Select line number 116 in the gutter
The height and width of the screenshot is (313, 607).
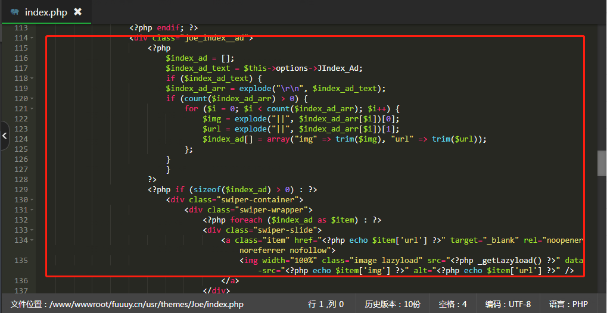click(20, 58)
